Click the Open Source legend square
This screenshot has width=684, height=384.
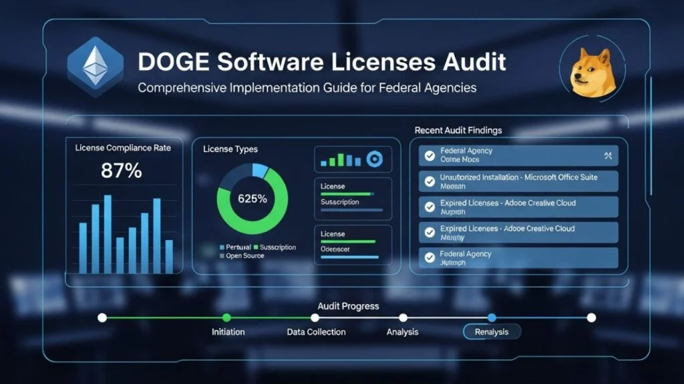222,256
